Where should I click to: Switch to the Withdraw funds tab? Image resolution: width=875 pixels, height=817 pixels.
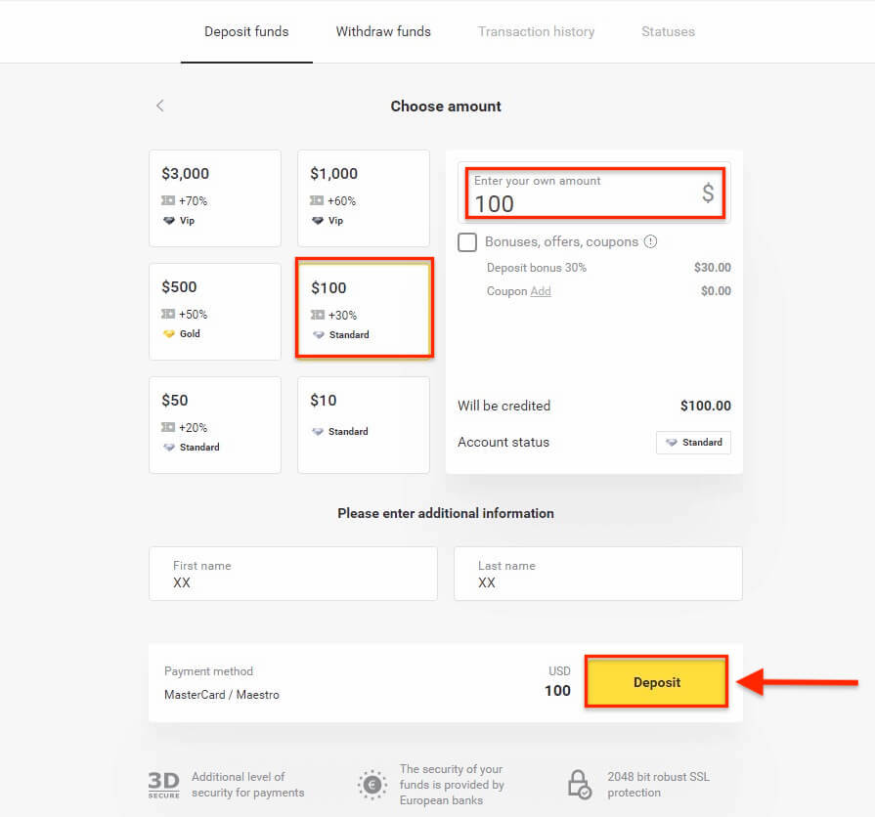click(x=383, y=31)
